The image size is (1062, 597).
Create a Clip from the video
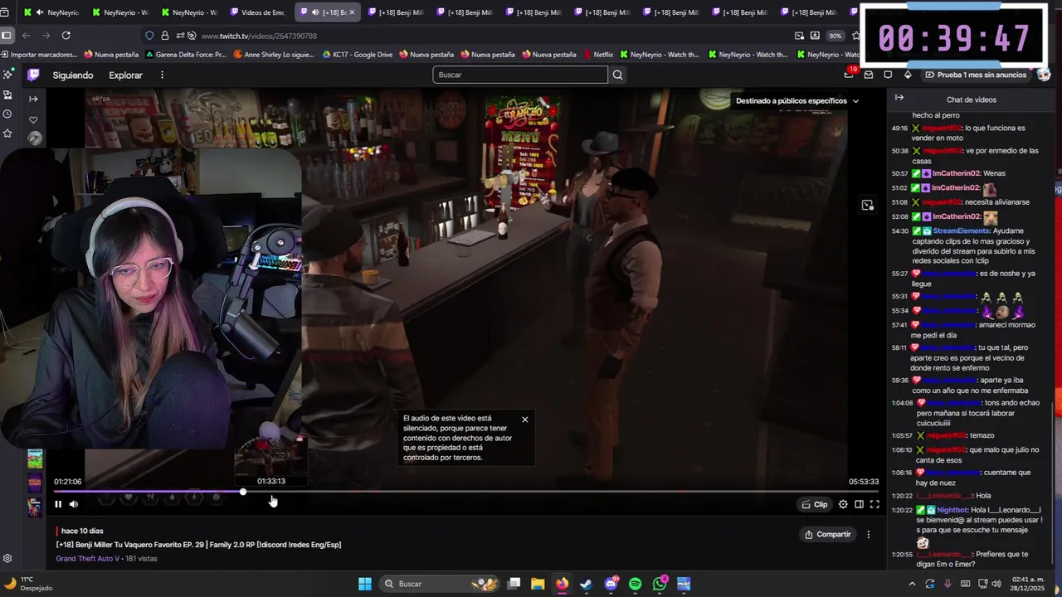point(815,504)
